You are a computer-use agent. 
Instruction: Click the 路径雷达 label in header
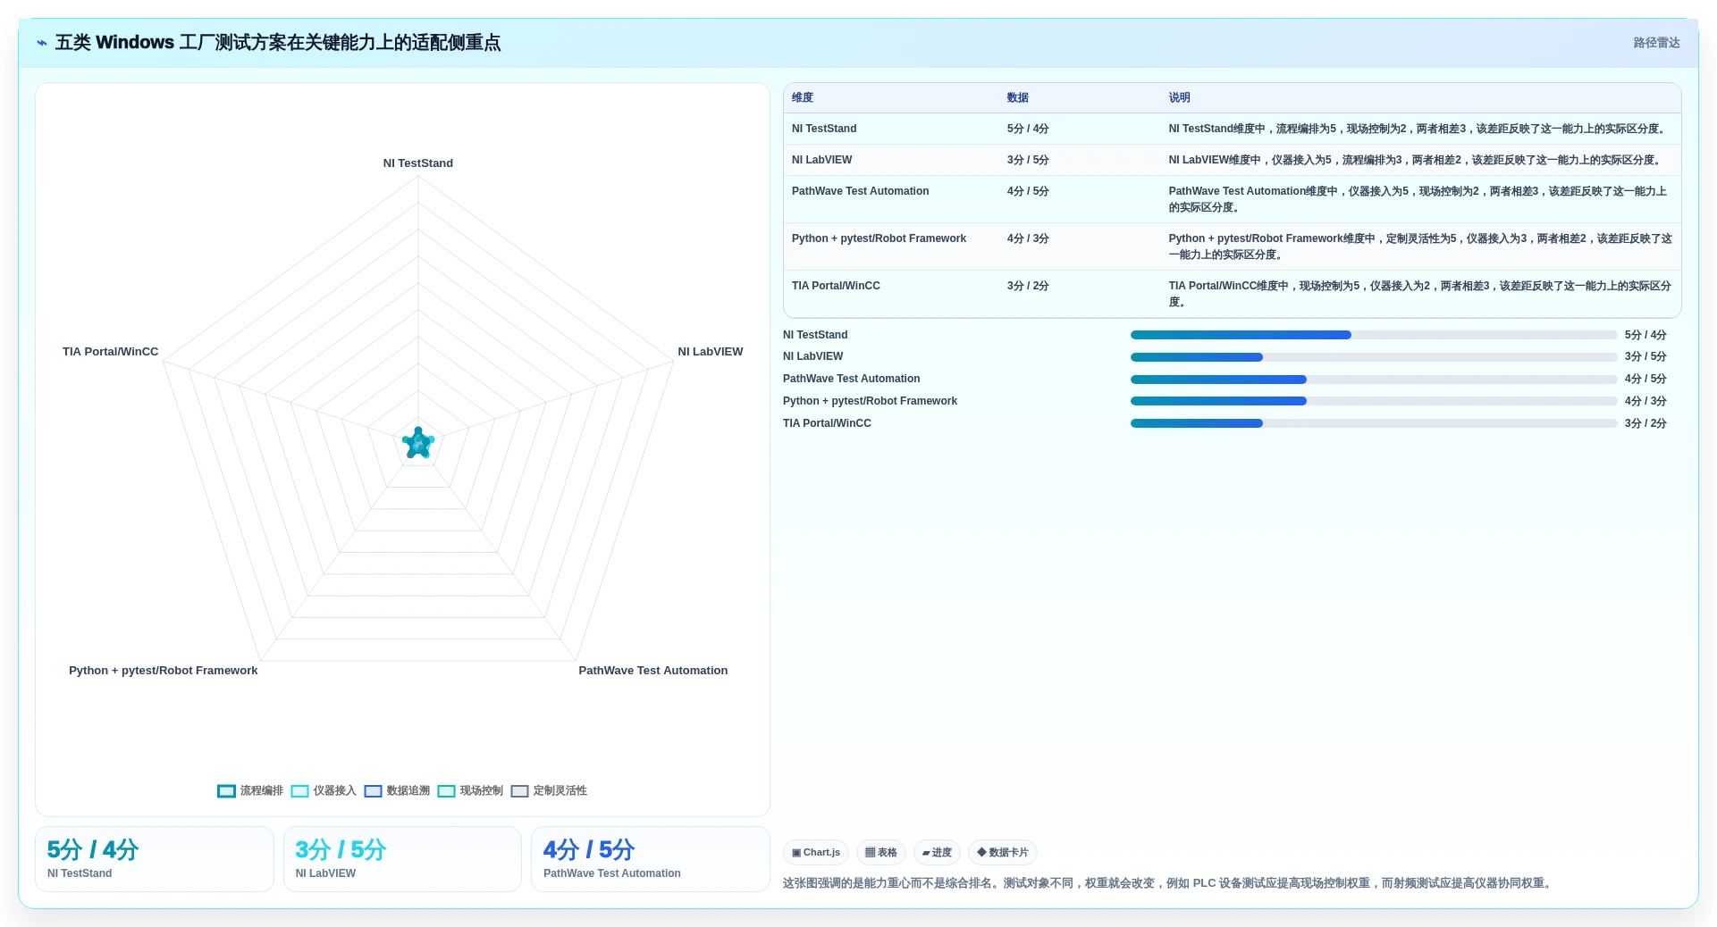[x=1656, y=43]
